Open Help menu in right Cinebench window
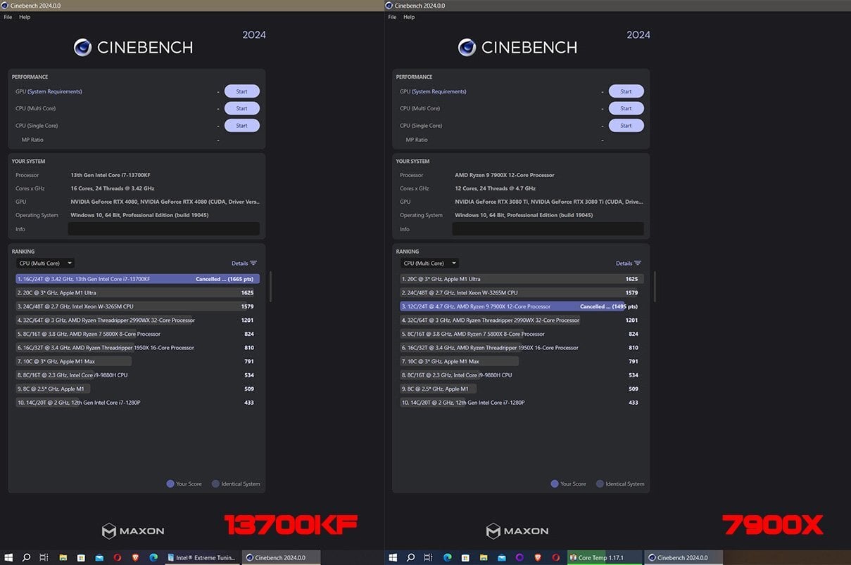Viewport: 851px width, 565px height. click(409, 17)
